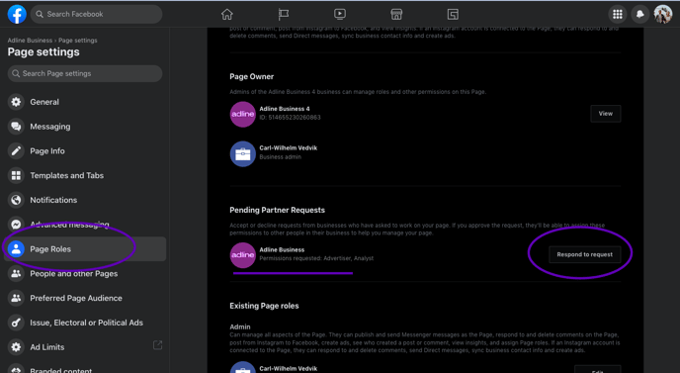Click Adline Business avatar in pending requests
This screenshot has height=373, width=680.
(242, 255)
